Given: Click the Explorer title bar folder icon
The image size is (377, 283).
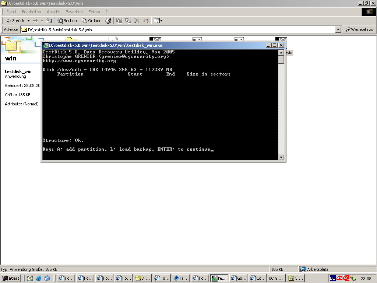Looking at the screenshot, I should (x=4, y=3).
